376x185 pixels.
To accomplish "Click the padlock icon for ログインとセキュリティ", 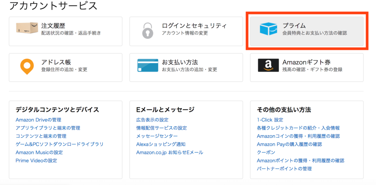I will [x=148, y=31].
